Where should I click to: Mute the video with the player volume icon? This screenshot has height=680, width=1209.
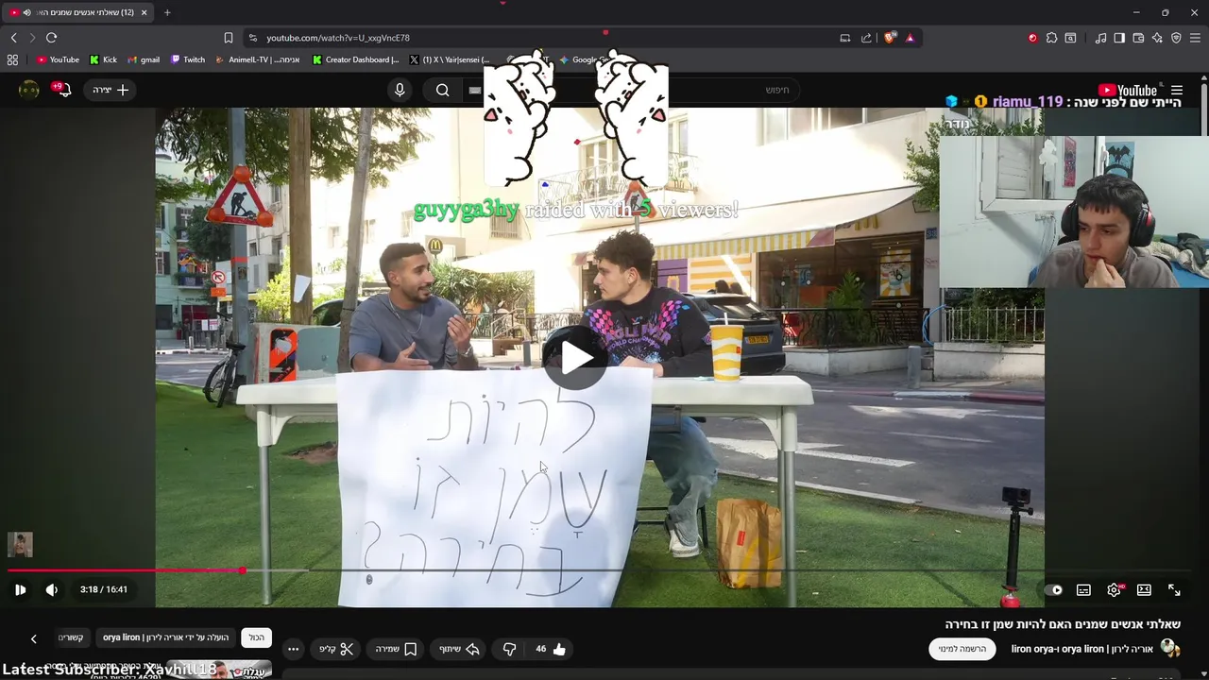point(52,589)
